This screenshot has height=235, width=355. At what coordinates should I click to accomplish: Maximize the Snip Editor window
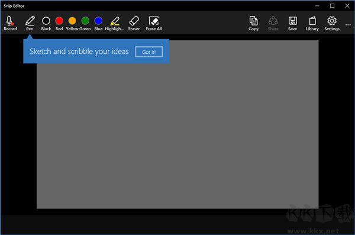[332, 6]
